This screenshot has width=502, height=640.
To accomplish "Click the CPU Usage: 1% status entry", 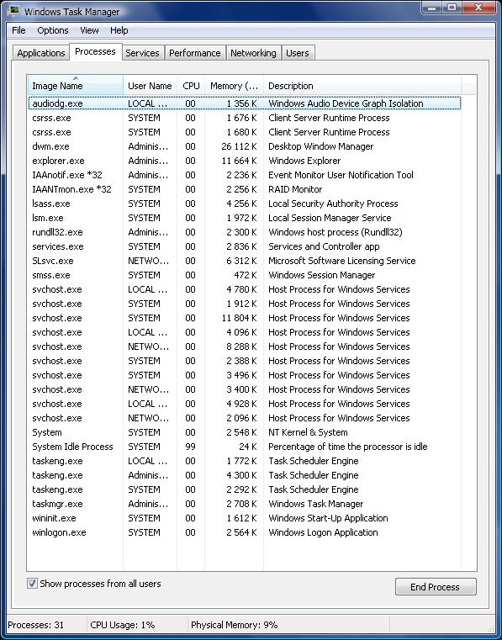I will (x=123, y=625).
